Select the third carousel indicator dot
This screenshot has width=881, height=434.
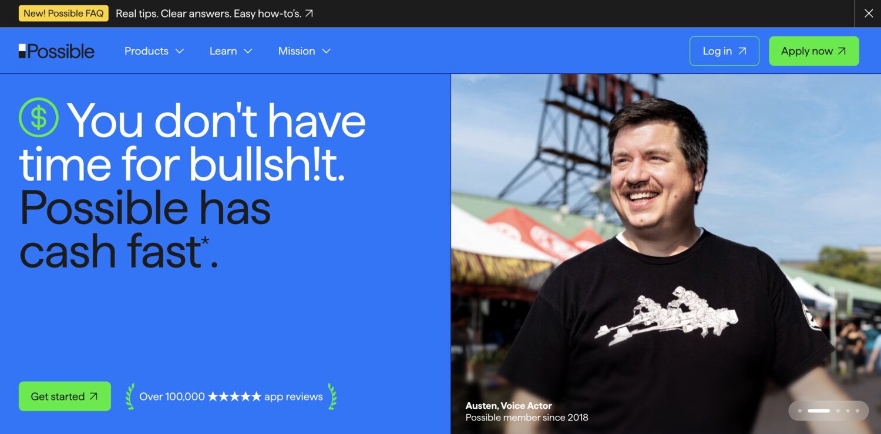coord(838,411)
